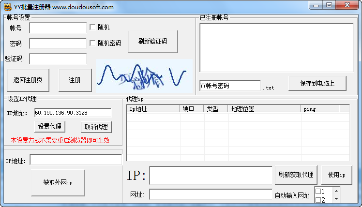This screenshot has height=207, width=362.
Task: Tick checkbox 1 in auto URL list
Action: pos(318,191)
